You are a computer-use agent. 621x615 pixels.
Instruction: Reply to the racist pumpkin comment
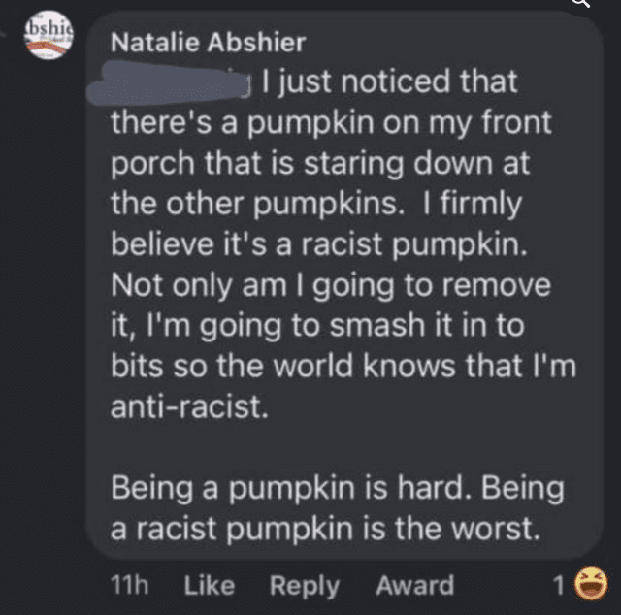coord(304,585)
